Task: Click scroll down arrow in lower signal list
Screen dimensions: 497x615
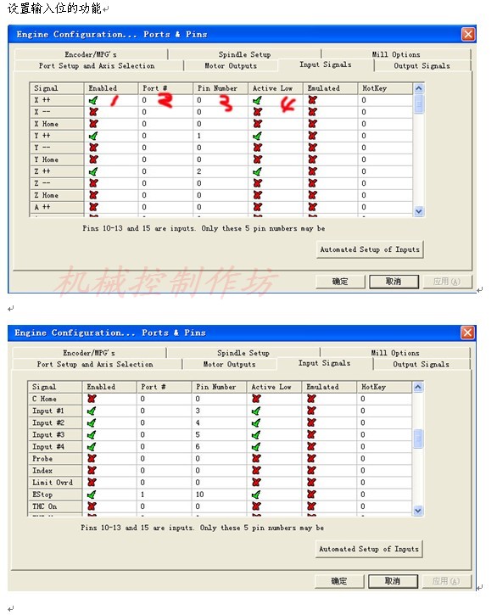Action: click(418, 511)
